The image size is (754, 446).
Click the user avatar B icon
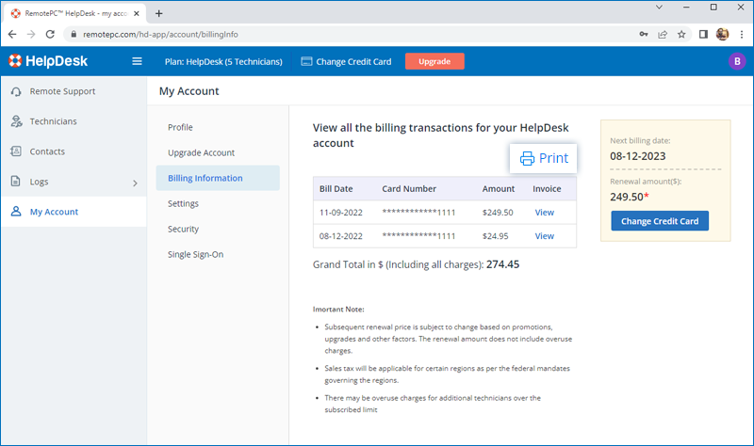point(736,62)
